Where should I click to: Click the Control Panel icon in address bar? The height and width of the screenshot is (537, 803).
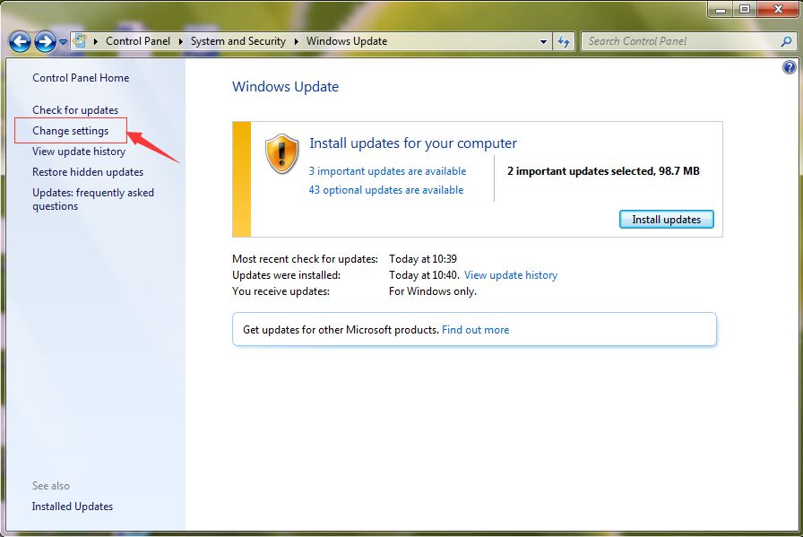coord(81,41)
